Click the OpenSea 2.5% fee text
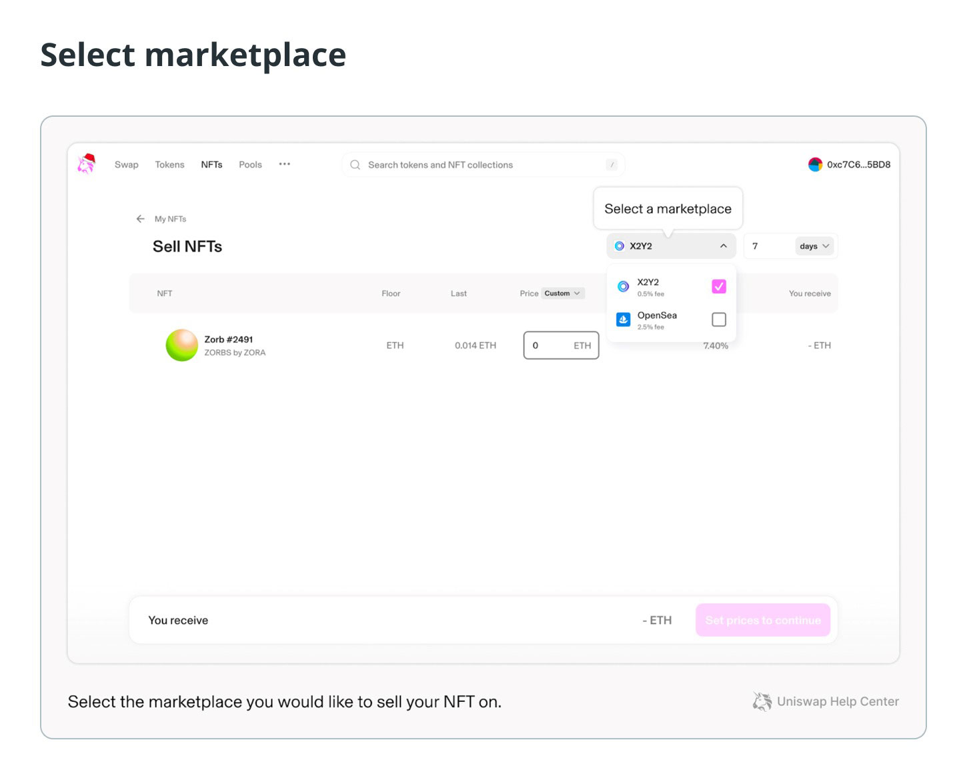Viewport: 967px width, 776px height. pos(650,327)
